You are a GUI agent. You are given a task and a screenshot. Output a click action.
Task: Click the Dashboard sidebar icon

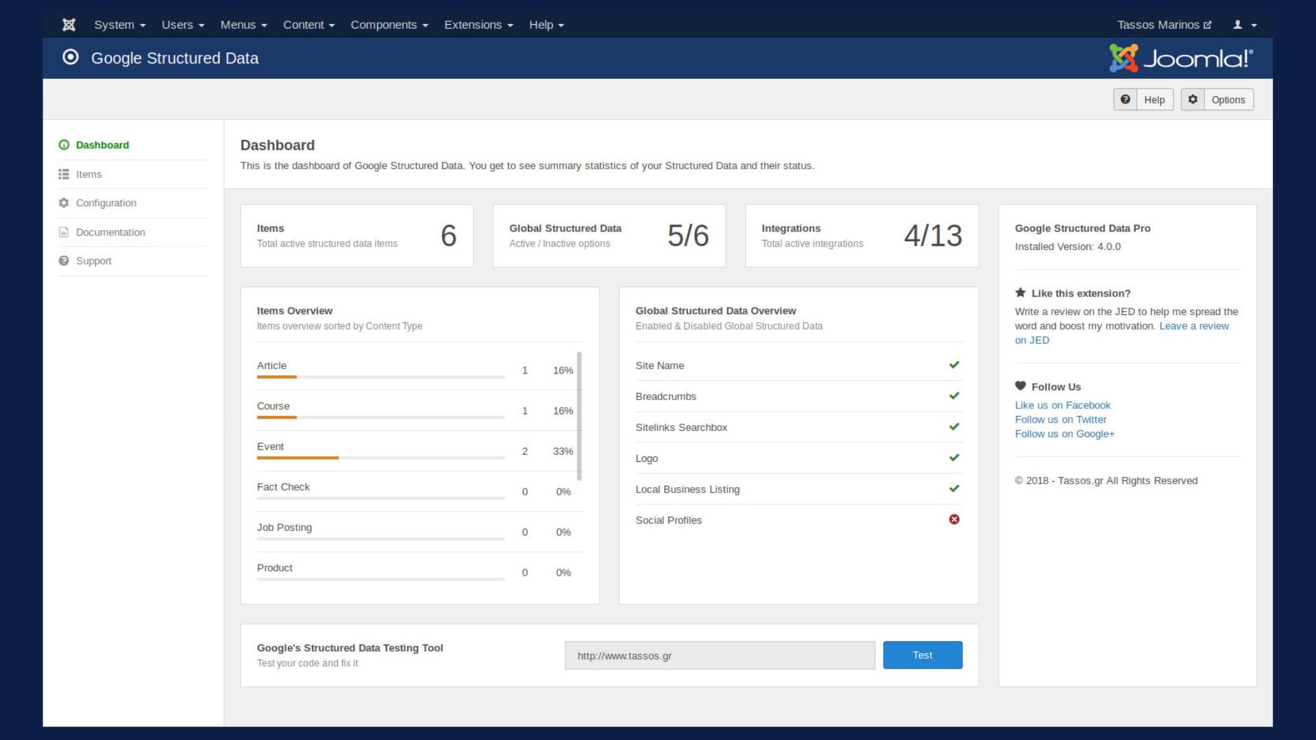pos(64,145)
